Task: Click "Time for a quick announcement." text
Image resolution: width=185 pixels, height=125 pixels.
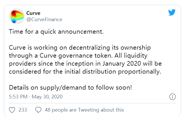Action: (x=56, y=32)
